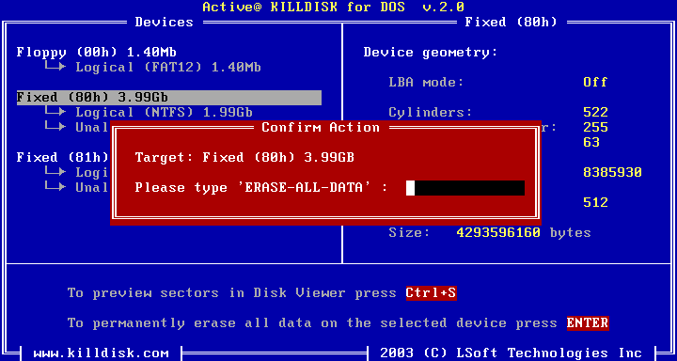The image size is (677, 361).
Task: Select Floppy (00h) 1.40Mb device
Action: 96,53
